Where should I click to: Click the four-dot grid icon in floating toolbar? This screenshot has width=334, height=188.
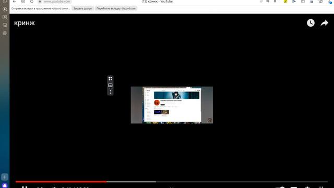pos(110,78)
